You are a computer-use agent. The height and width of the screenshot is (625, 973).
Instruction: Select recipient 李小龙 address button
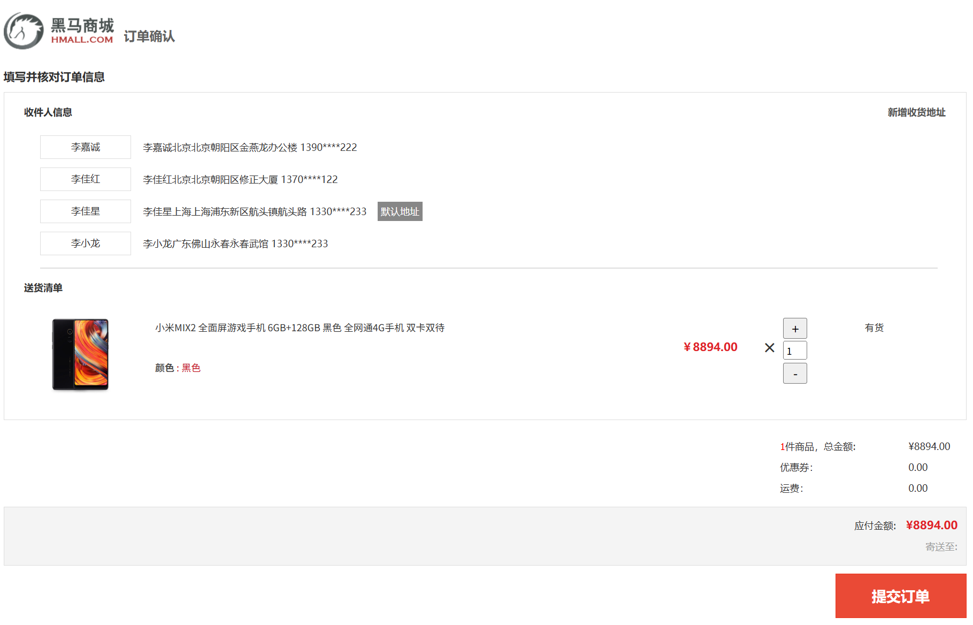[86, 243]
